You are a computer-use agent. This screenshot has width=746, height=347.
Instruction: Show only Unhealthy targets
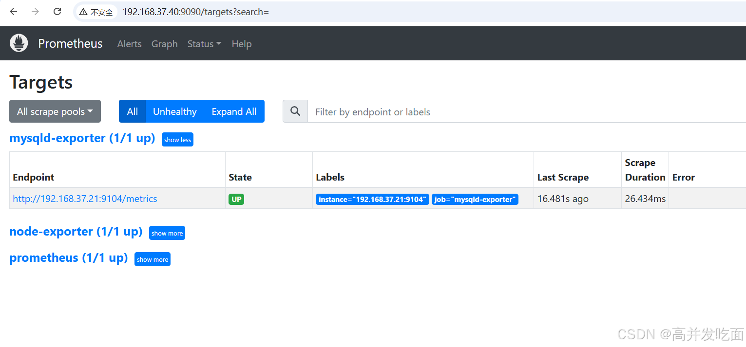click(x=175, y=111)
